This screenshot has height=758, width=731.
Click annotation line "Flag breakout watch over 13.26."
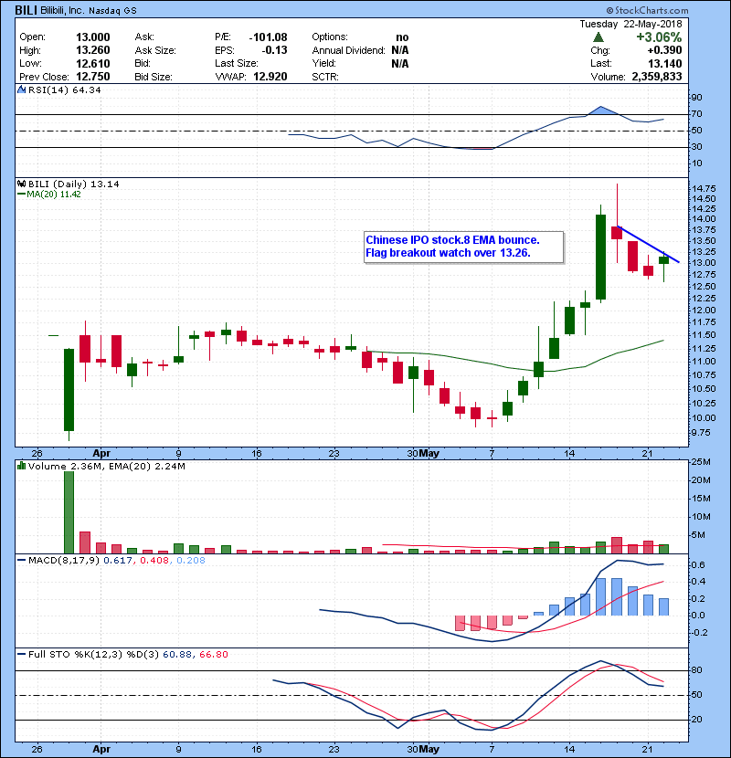(448, 253)
